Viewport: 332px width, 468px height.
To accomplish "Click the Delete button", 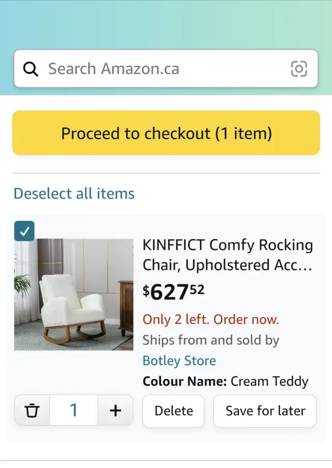I will click(173, 411).
